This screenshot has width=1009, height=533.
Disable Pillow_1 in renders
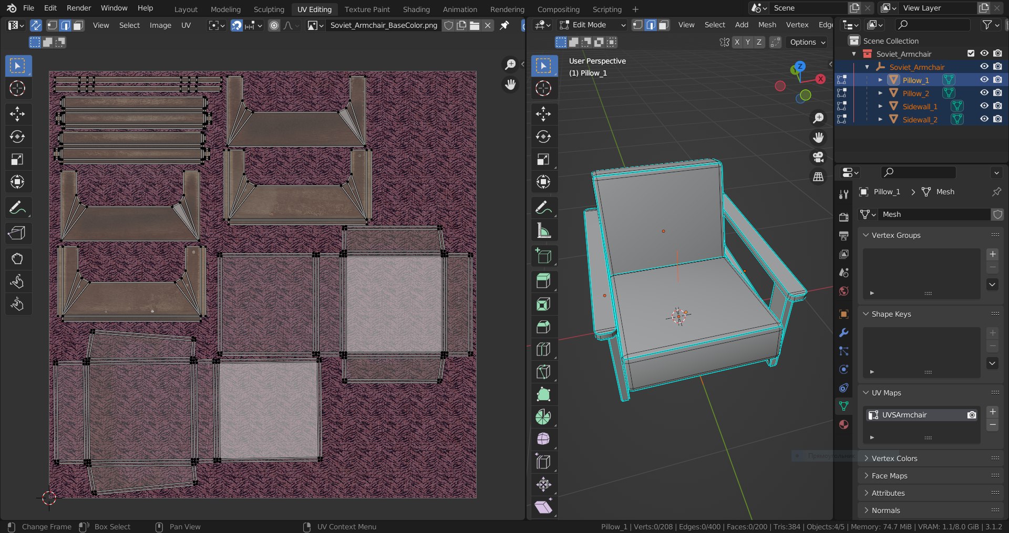coord(997,80)
